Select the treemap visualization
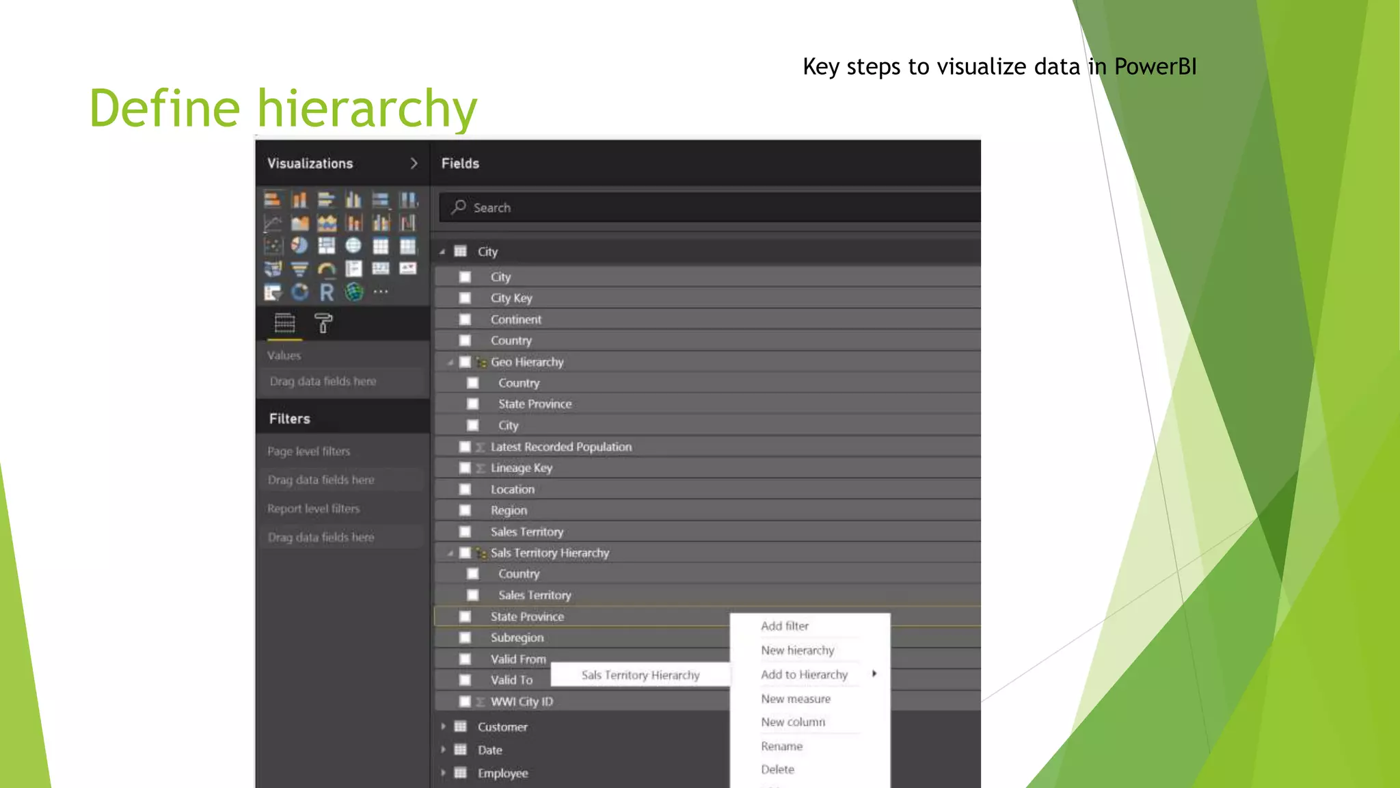The width and height of the screenshot is (1400, 788). tap(327, 246)
